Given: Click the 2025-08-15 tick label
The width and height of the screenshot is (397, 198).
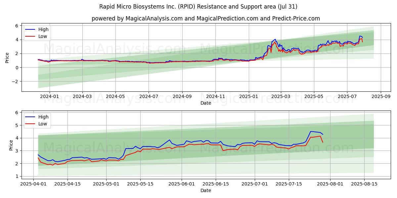Looking at the screenshot, I should click(x=364, y=184).
